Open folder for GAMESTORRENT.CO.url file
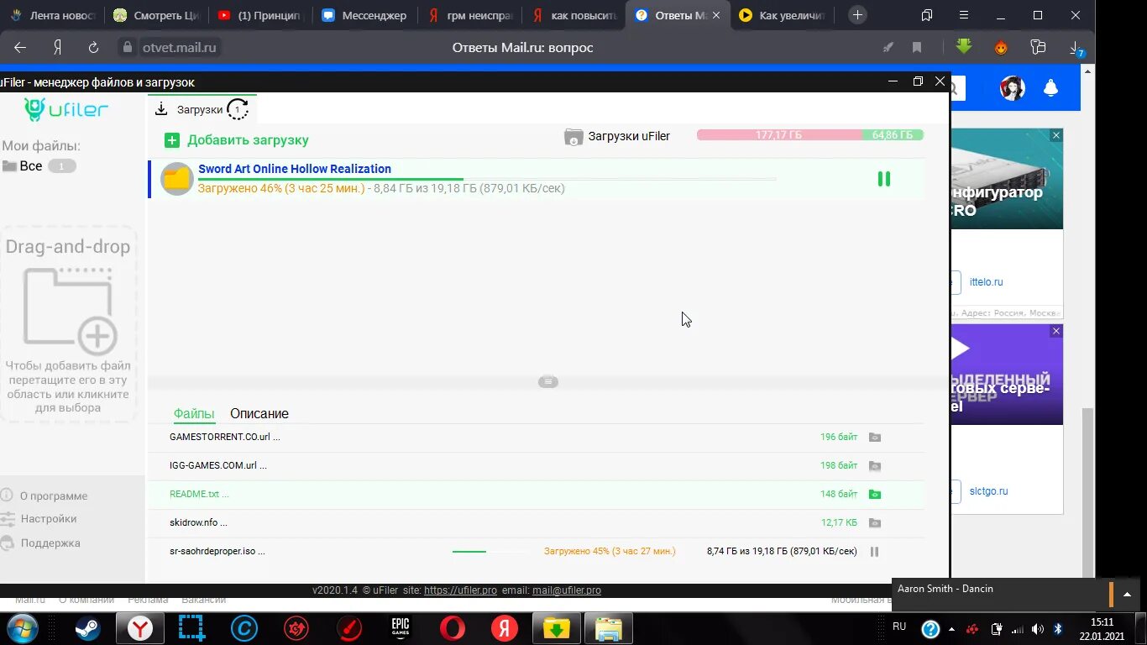 coord(874,438)
